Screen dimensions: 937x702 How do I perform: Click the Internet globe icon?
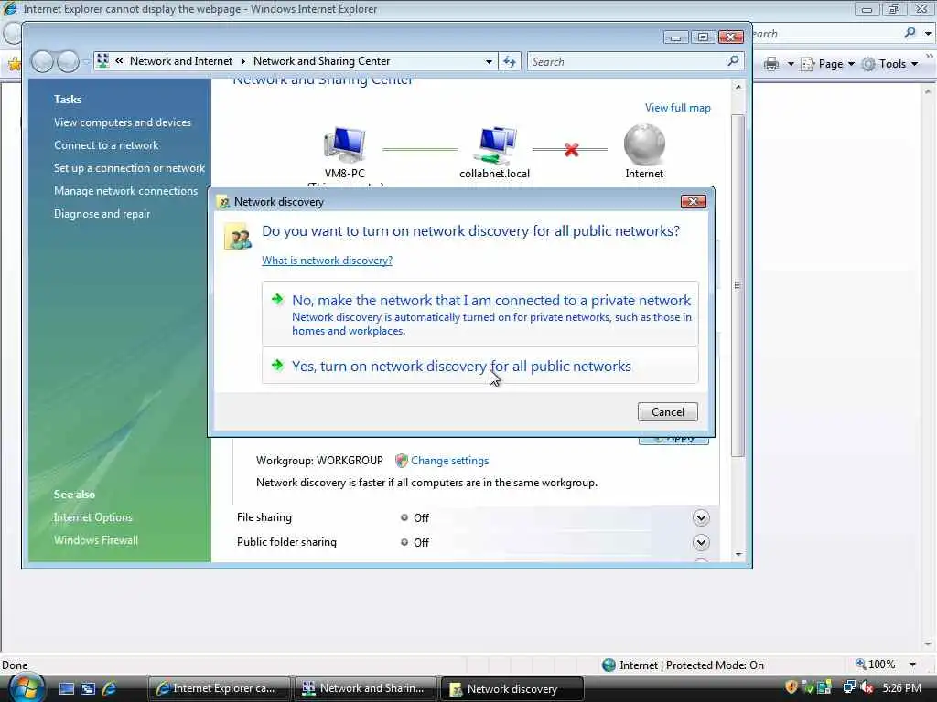(x=644, y=144)
